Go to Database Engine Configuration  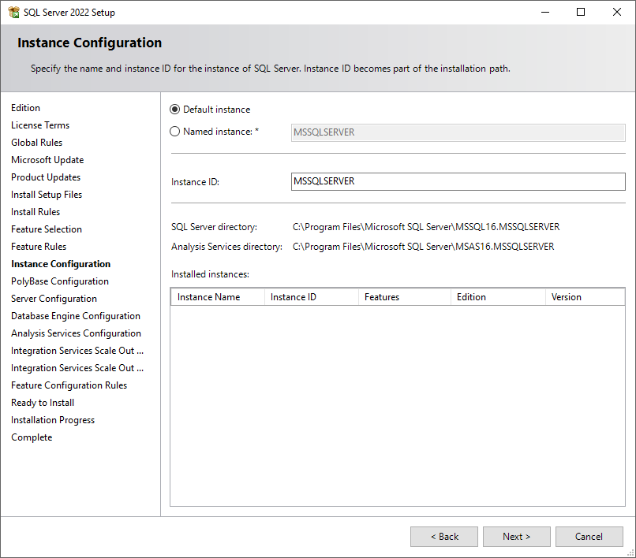coord(75,315)
